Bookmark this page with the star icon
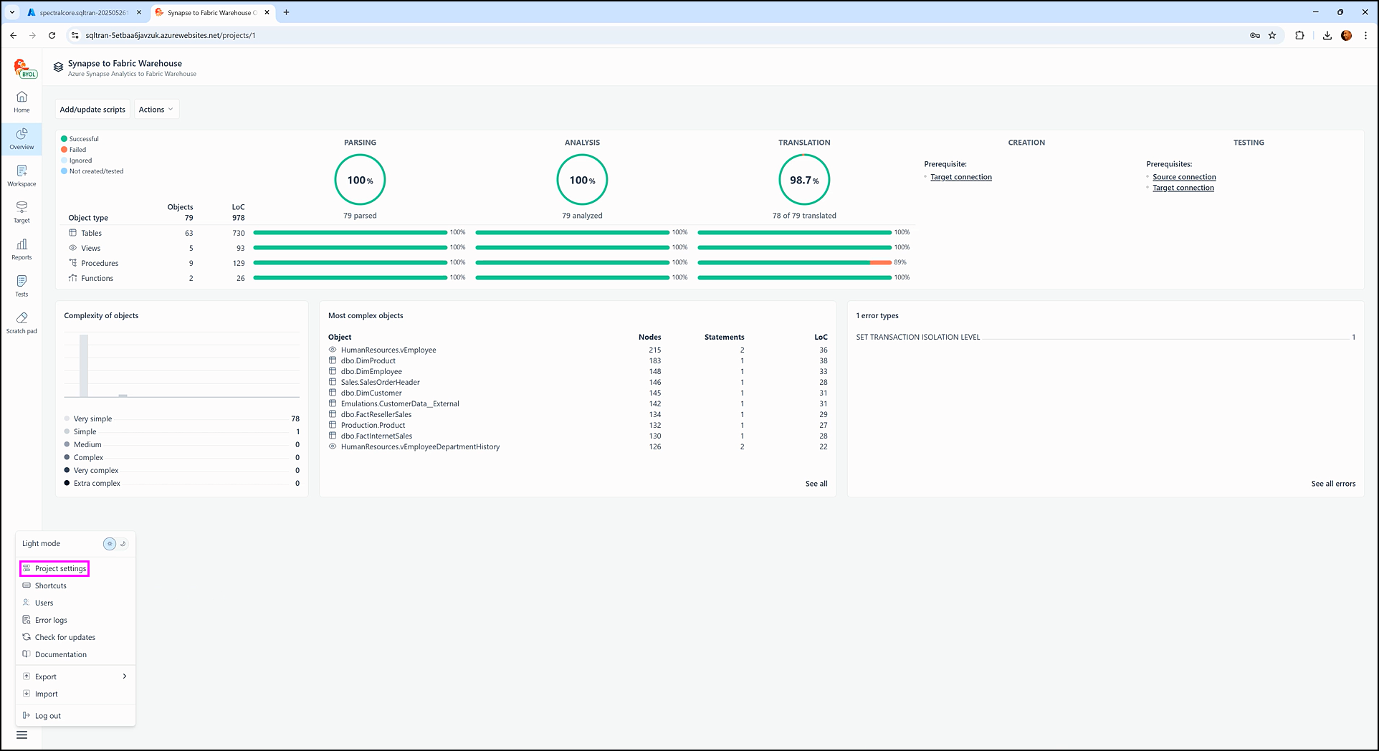The height and width of the screenshot is (751, 1379). (1272, 35)
